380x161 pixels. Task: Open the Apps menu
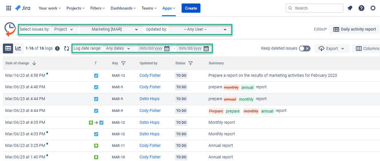coord(169,8)
